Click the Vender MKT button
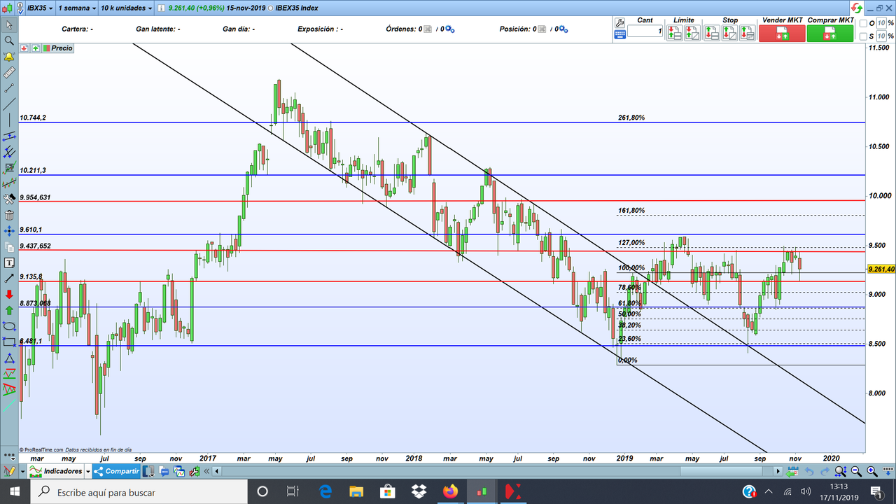The height and width of the screenshot is (504, 896). tap(780, 33)
